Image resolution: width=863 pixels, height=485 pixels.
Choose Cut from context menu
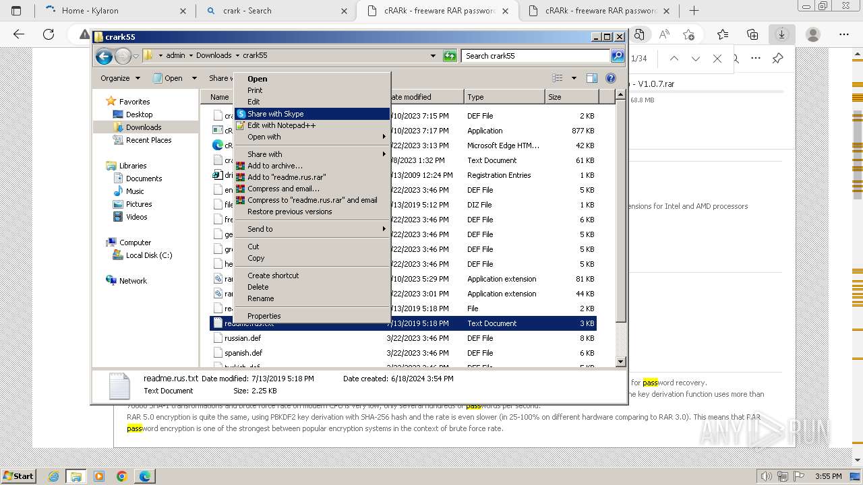tap(311, 247)
